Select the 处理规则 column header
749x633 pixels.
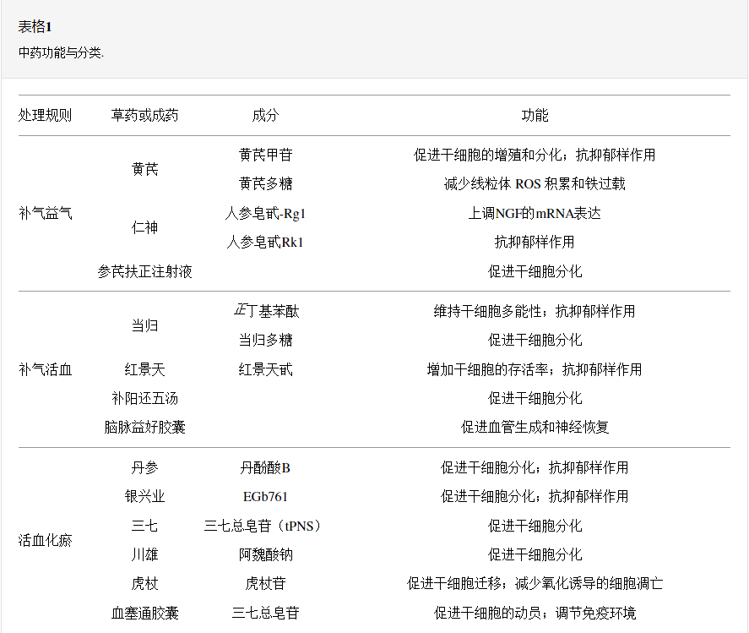43,115
